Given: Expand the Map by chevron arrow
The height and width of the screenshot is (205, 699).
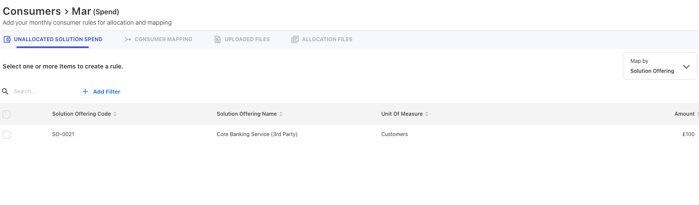Looking at the screenshot, I should [686, 67].
